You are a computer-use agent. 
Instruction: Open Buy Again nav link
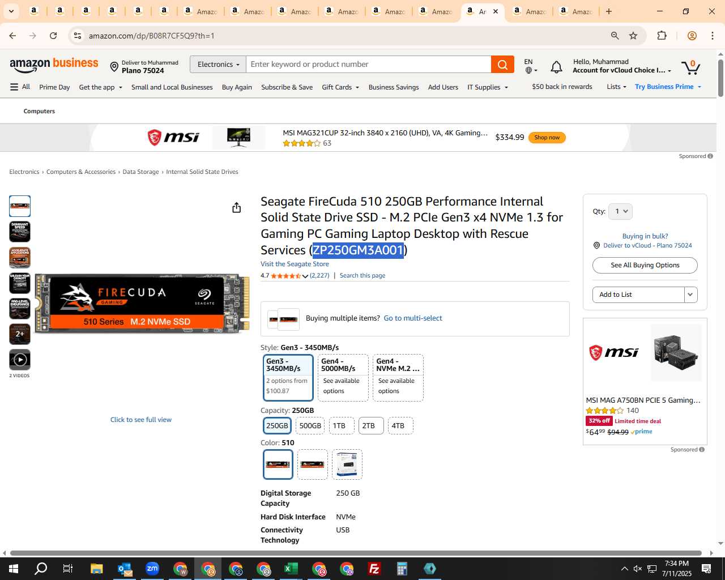[x=237, y=87]
